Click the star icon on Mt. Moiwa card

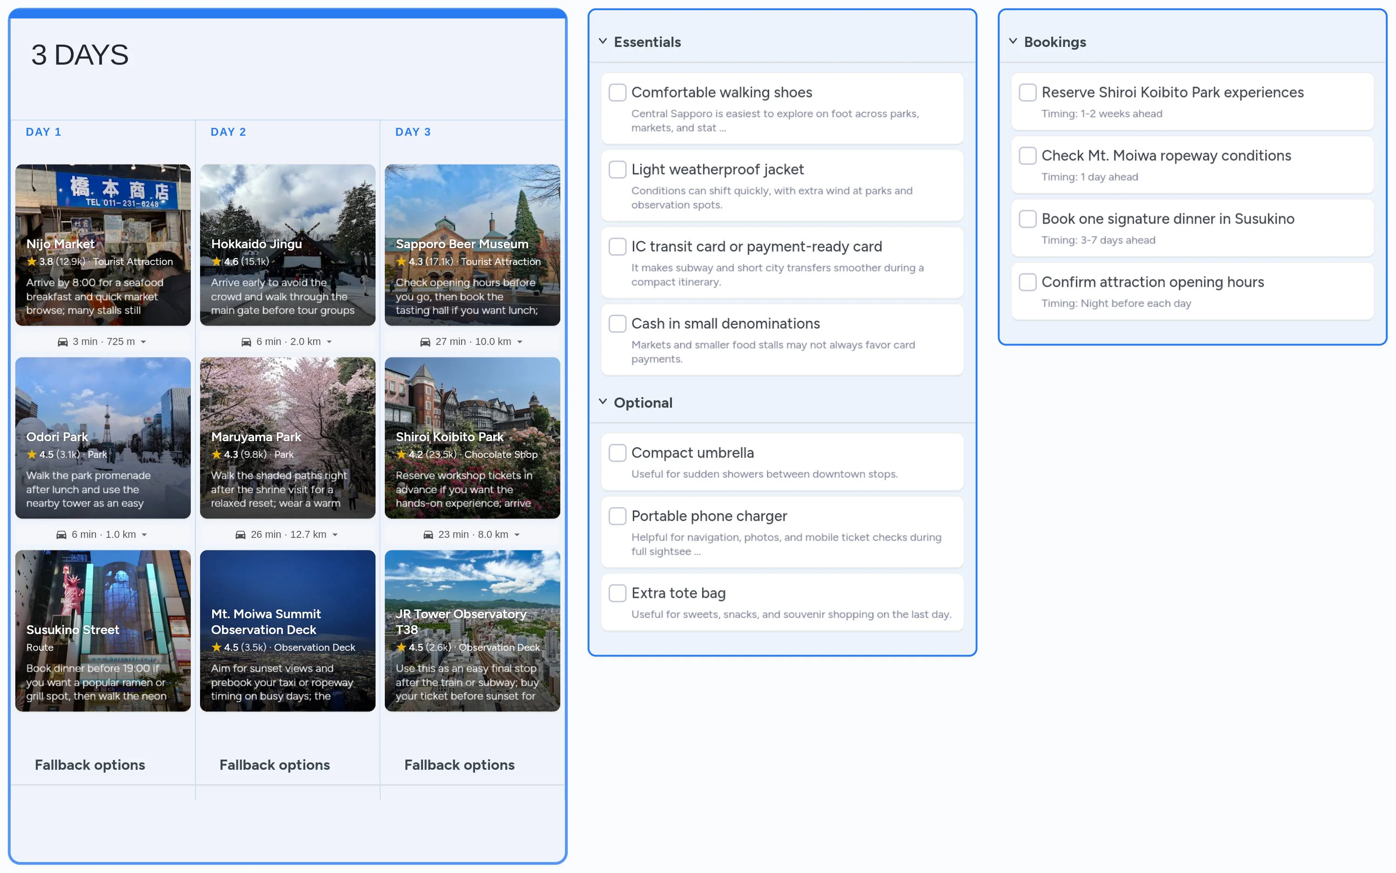217,647
